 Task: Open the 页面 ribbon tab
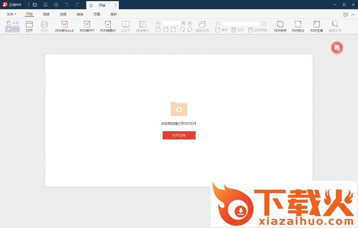[x=97, y=14]
